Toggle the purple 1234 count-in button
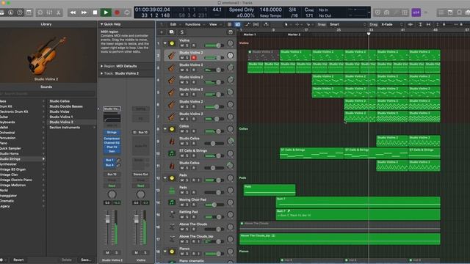Viewport: 470px width, 264px height. pyautogui.click(x=416, y=12)
